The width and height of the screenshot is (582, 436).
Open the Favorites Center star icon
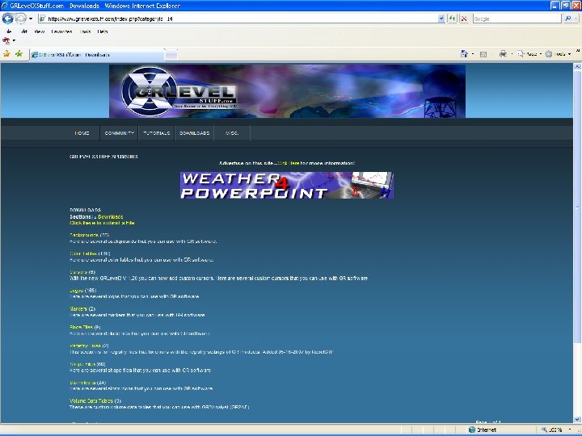[6, 54]
